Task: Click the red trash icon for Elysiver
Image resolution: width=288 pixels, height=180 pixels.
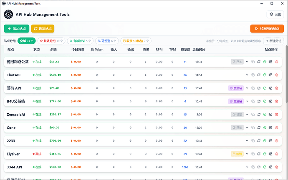Action: click(277, 154)
